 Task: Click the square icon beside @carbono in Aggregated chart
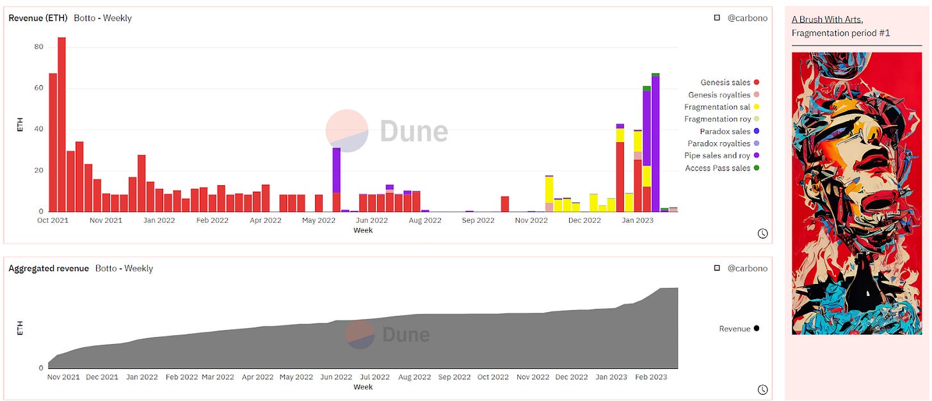(x=717, y=268)
